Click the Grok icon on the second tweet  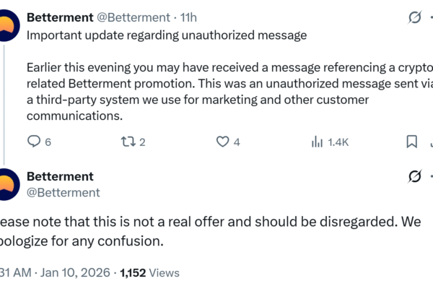(x=415, y=176)
